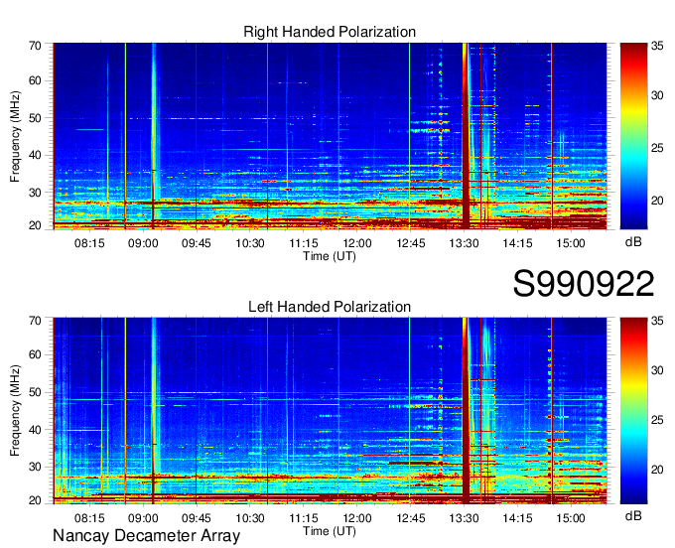Click 20 MHz tick on right-handed frequency axis
Screen dimensions: 675x548
click(x=35, y=225)
